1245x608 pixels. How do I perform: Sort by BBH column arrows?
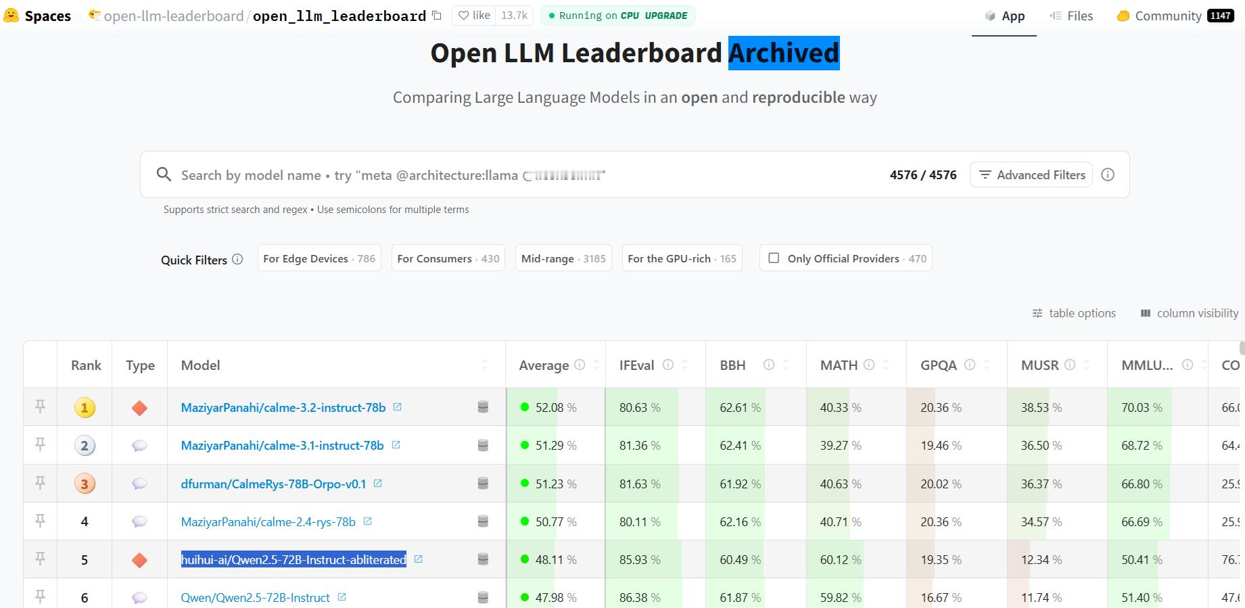tap(786, 365)
